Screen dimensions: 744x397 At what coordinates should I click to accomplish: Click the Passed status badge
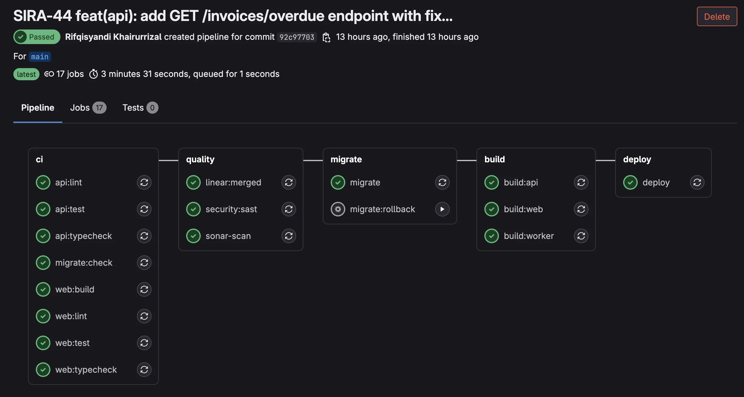coord(36,37)
